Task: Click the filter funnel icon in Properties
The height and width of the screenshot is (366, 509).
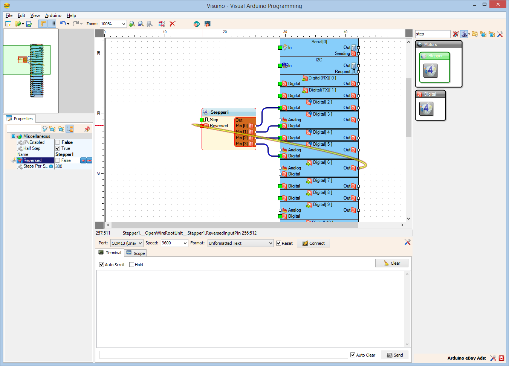Action: tap(45, 129)
